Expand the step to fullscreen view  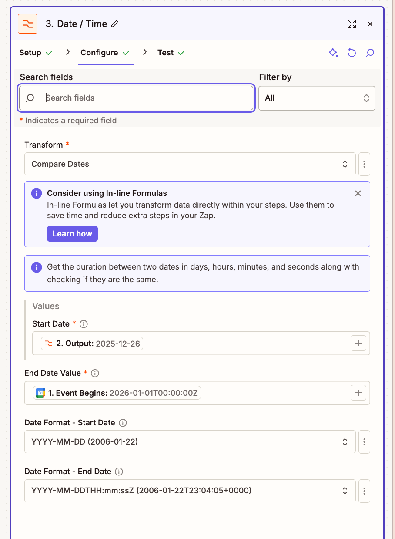pos(352,24)
